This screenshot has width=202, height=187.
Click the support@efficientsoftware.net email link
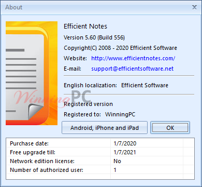[x=132, y=69]
